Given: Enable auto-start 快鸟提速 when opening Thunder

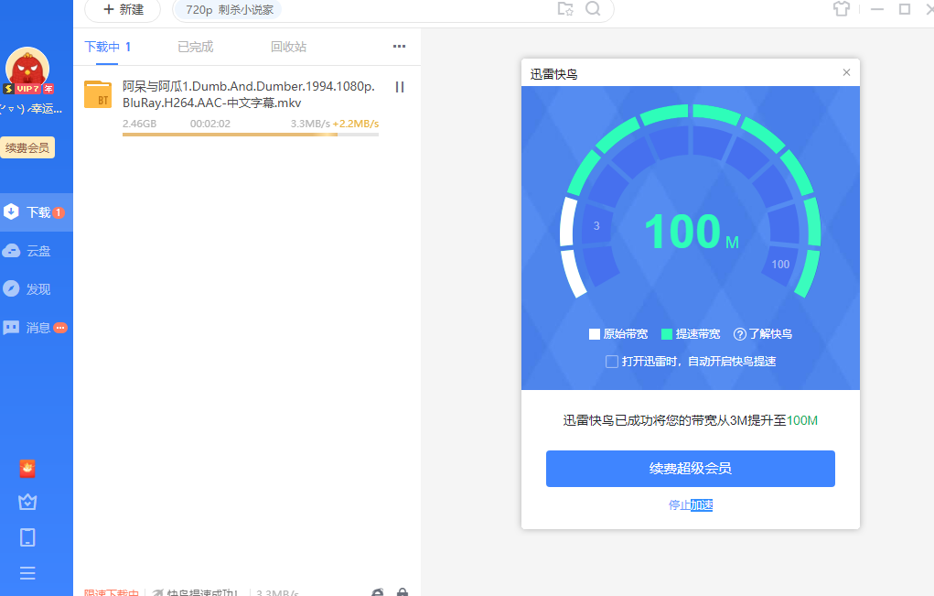Looking at the screenshot, I should coord(611,362).
